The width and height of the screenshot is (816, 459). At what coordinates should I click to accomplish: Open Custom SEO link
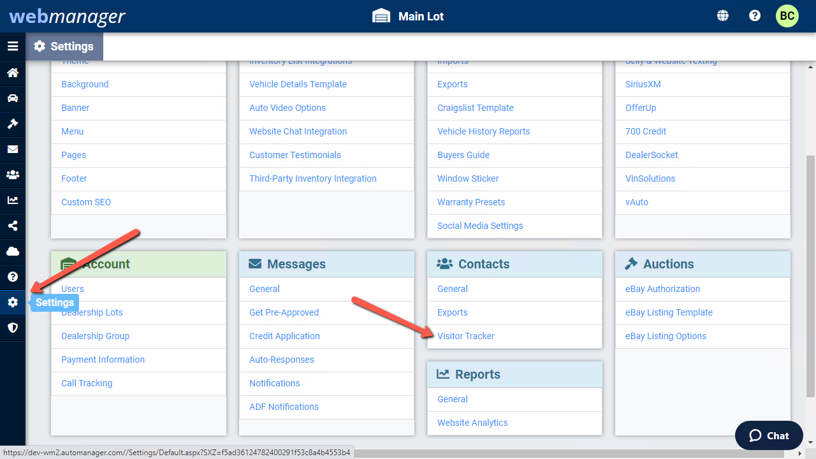(x=86, y=202)
